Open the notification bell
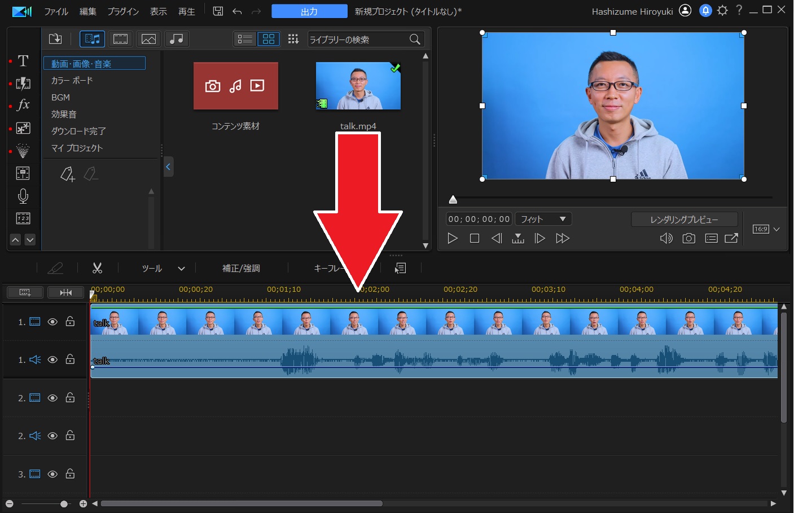Screen dimensions: 794x513 [x=705, y=11]
